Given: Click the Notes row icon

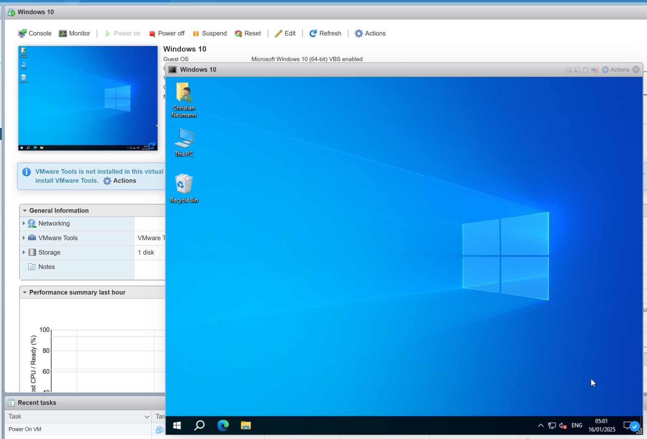Looking at the screenshot, I should click(32, 267).
